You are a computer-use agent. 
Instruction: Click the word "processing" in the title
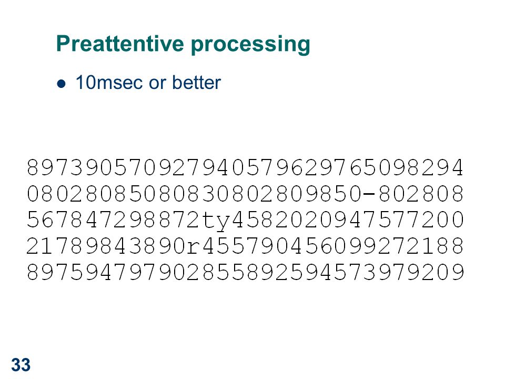250,45
